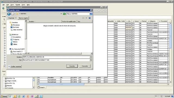Open the Help menu
The width and height of the screenshot is (174, 98).
(28, 5)
